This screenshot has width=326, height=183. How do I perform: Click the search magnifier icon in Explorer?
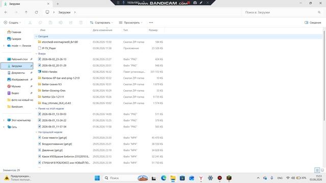pyautogui.click(x=319, y=12)
